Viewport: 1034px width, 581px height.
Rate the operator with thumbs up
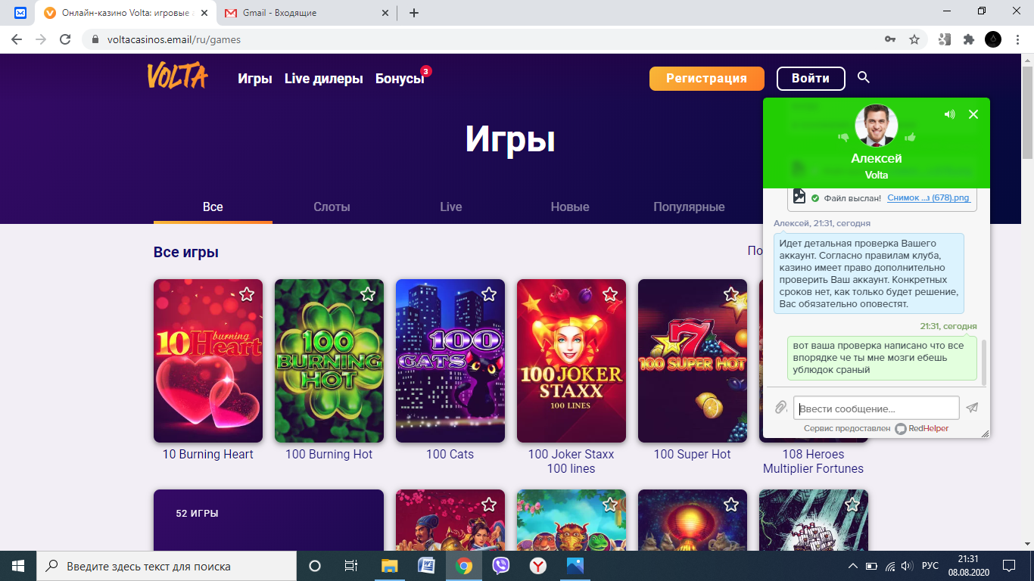coord(910,137)
